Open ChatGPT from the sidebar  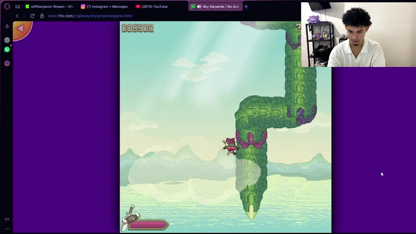[x=7, y=40]
